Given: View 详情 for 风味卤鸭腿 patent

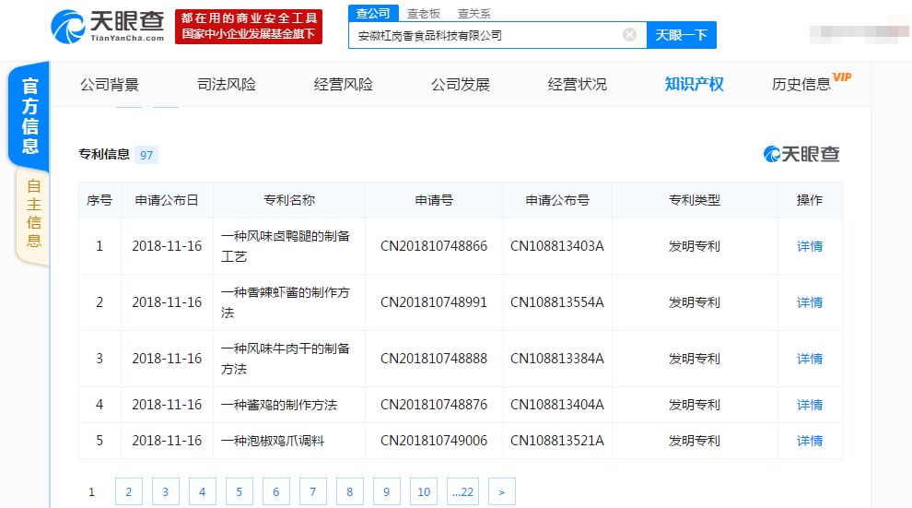Looking at the screenshot, I should coord(810,246).
